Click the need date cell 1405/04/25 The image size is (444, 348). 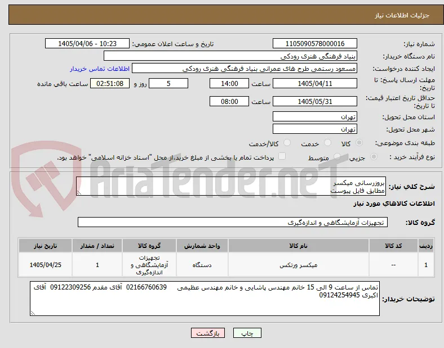[45, 265]
